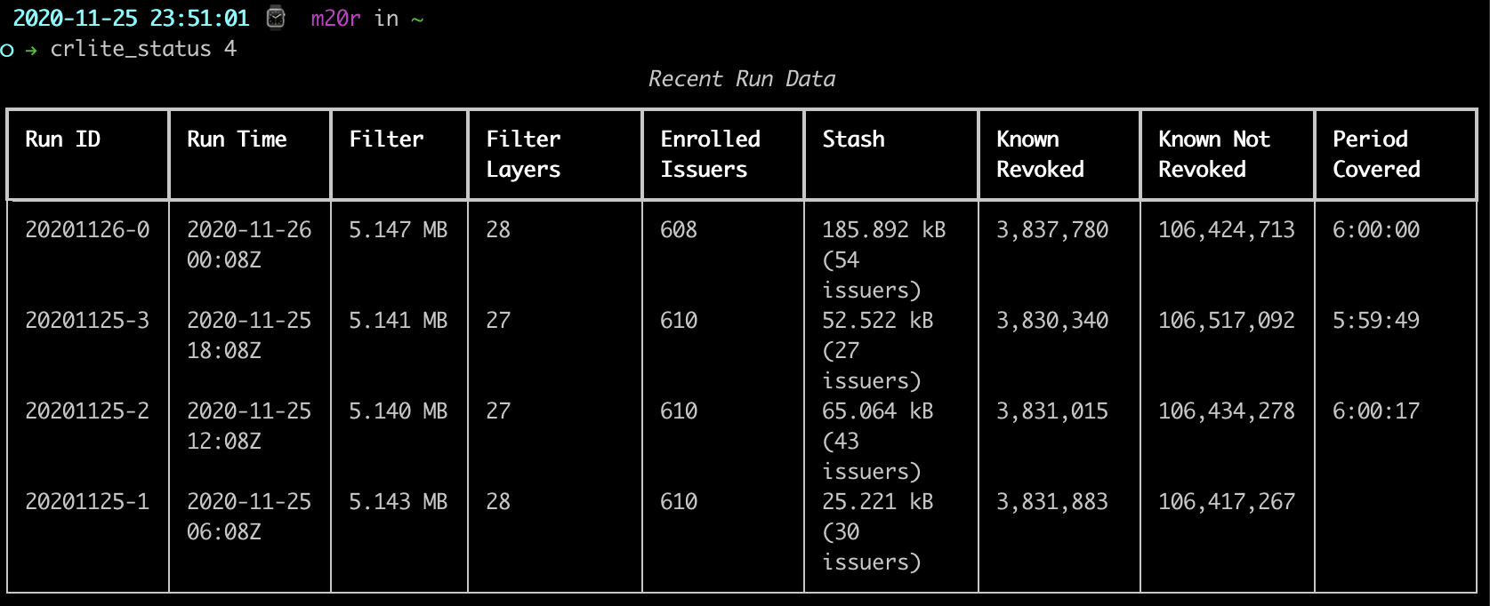Viewport: 1490px width, 606px height.
Task: Click the Known Not Revoked header
Action: click(x=1213, y=154)
